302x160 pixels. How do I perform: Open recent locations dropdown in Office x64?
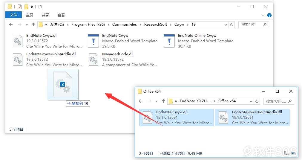(157, 101)
